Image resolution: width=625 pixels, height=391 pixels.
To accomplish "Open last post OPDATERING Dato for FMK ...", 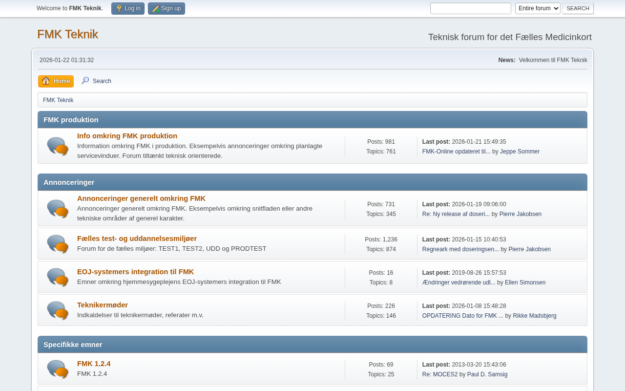I will (x=463, y=316).
